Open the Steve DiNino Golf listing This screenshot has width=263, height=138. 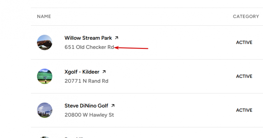pos(86,106)
